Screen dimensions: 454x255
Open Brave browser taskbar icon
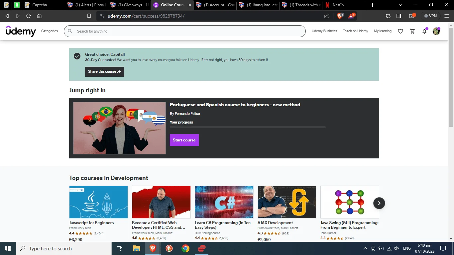point(153,248)
